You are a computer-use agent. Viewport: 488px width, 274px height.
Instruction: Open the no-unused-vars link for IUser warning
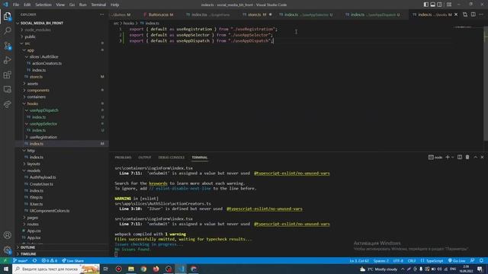coord(265,209)
